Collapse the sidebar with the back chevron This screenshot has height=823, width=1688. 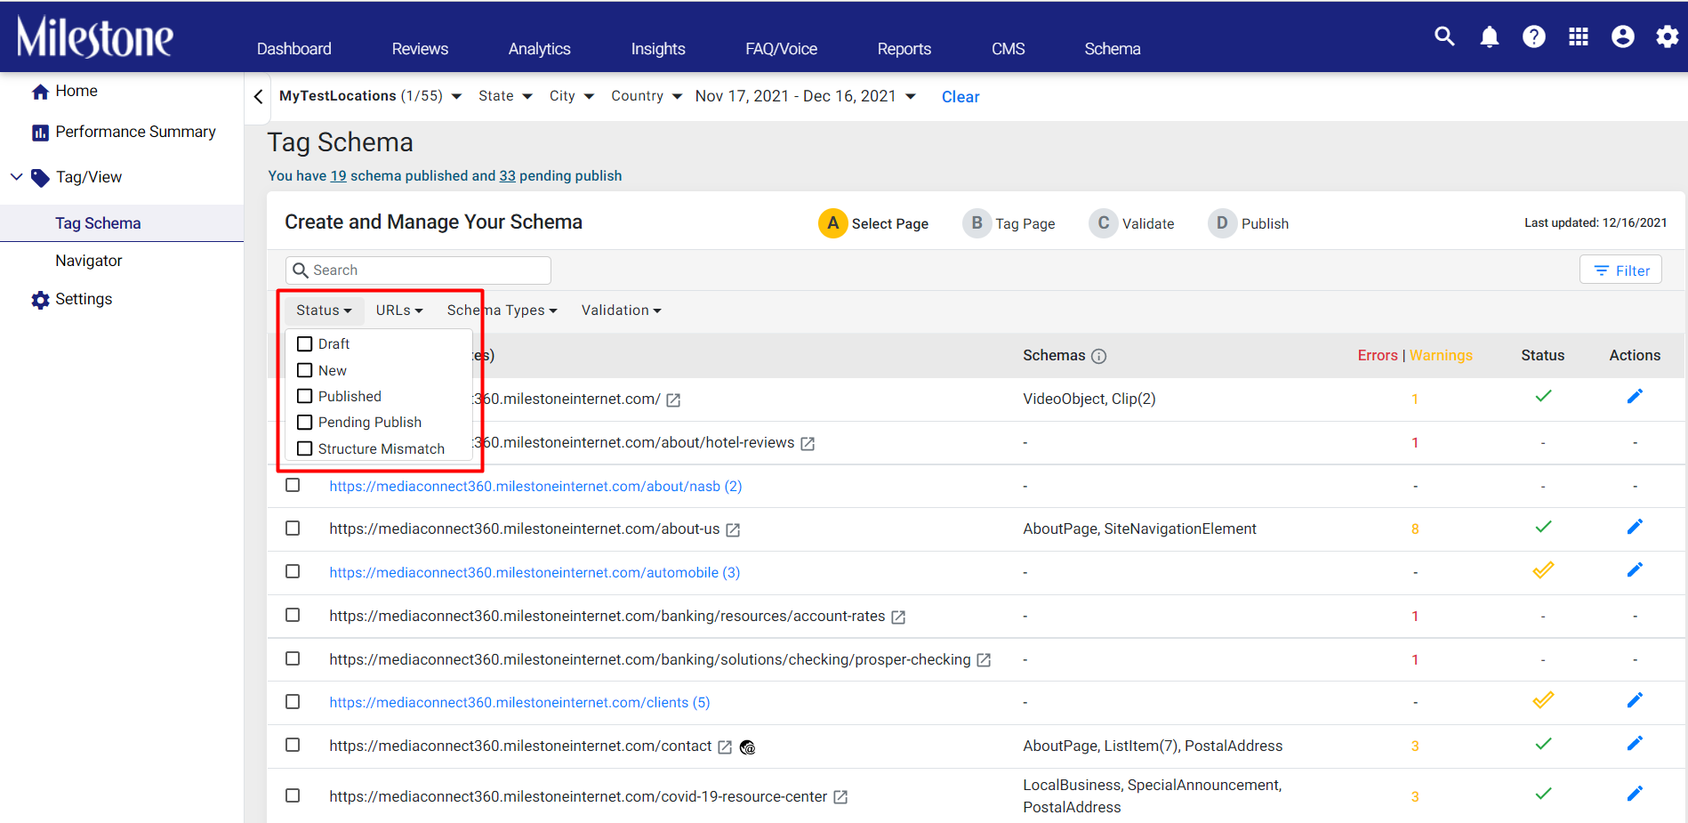click(258, 96)
